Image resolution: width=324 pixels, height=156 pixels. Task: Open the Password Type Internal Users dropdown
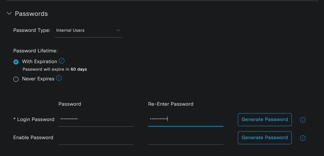[x=89, y=31]
